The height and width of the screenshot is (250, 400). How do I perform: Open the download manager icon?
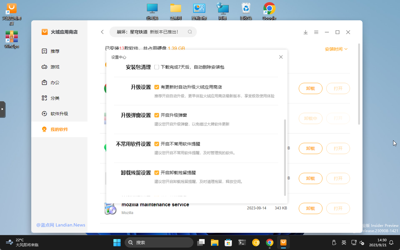pyautogui.click(x=306, y=32)
